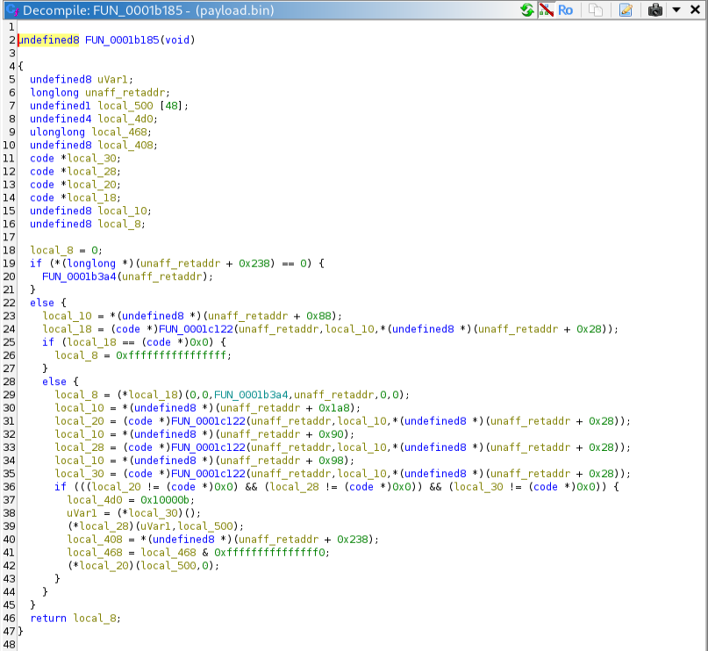Click function name FUN_0001b185 in the line 2 signature
The width and height of the screenshot is (708, 651).
[x=122, y=40]
